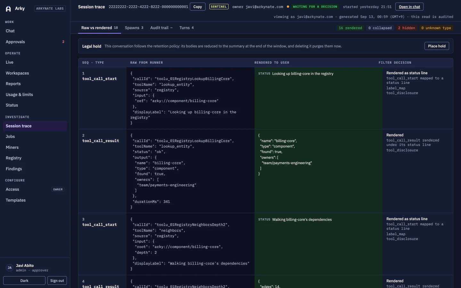461x288 pixels.
Task: Open the Turns tab
Action: coord(186,28)
